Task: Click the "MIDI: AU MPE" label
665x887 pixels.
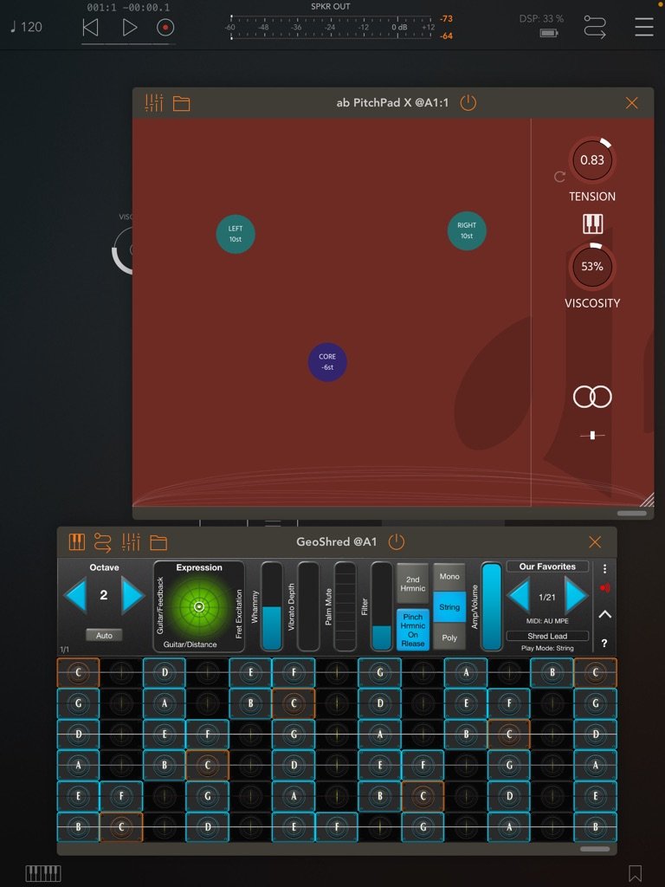Action: [547, 620]
